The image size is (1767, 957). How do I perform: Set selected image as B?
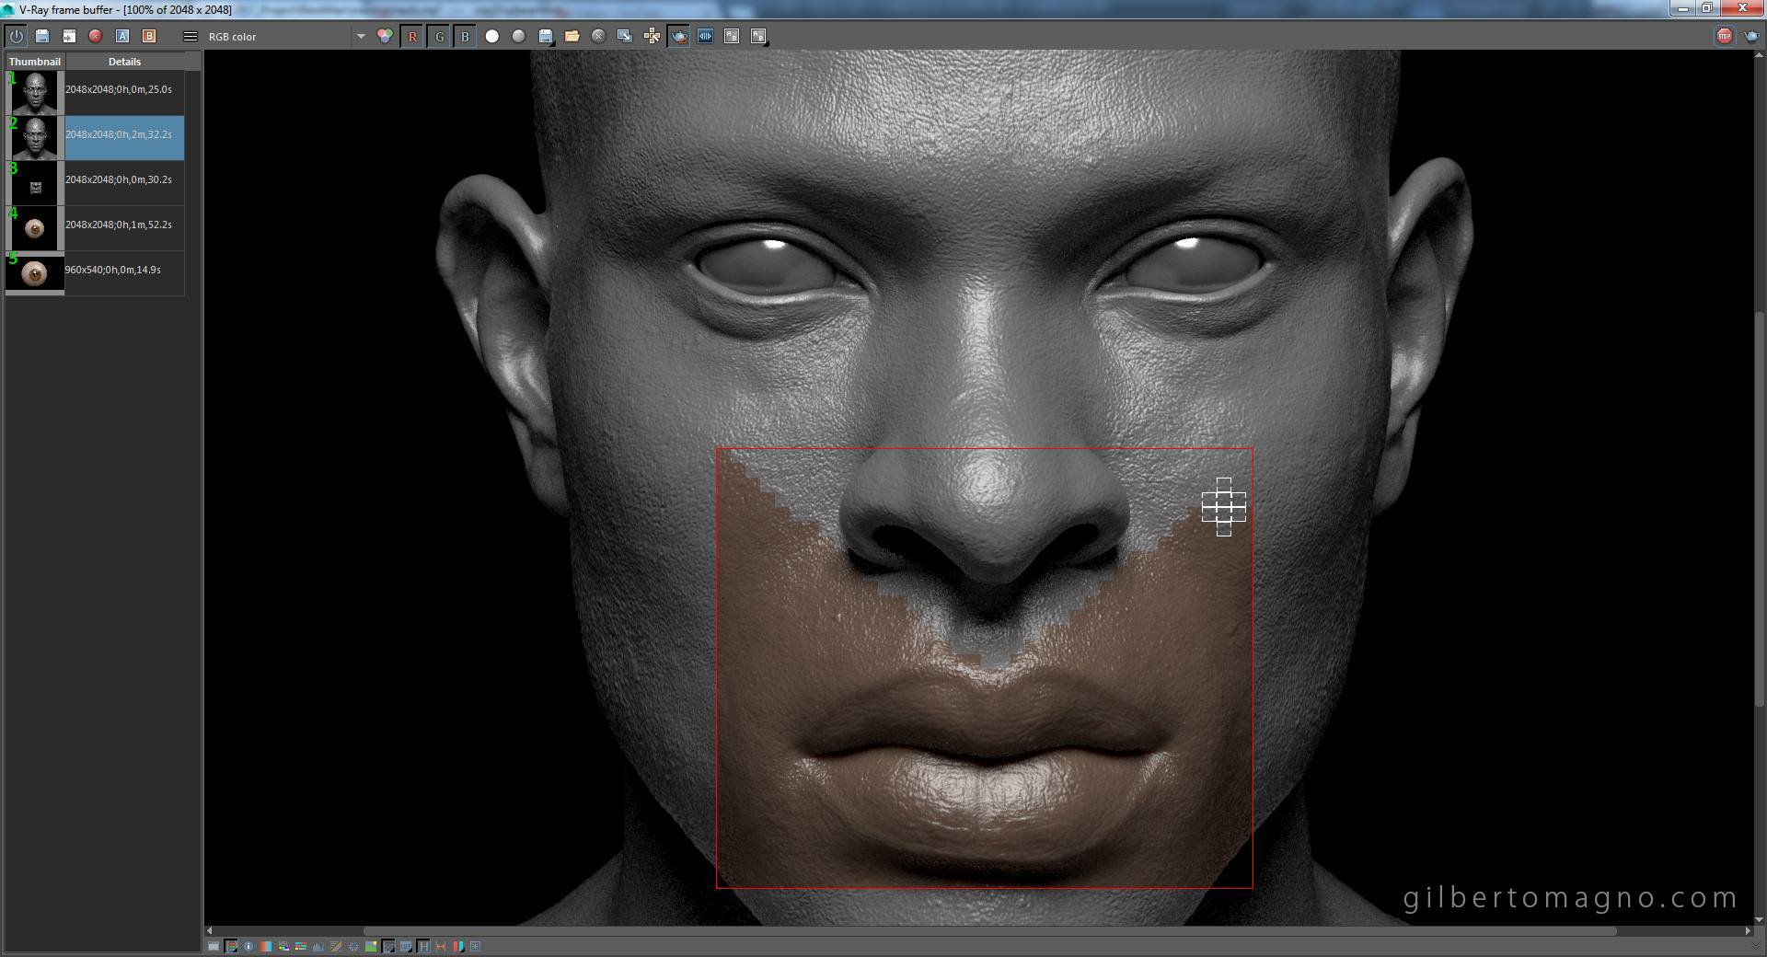149,36
